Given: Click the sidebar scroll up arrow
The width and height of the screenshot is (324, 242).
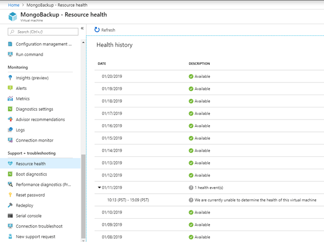Looking at the screenshot, I should [83, 43].
